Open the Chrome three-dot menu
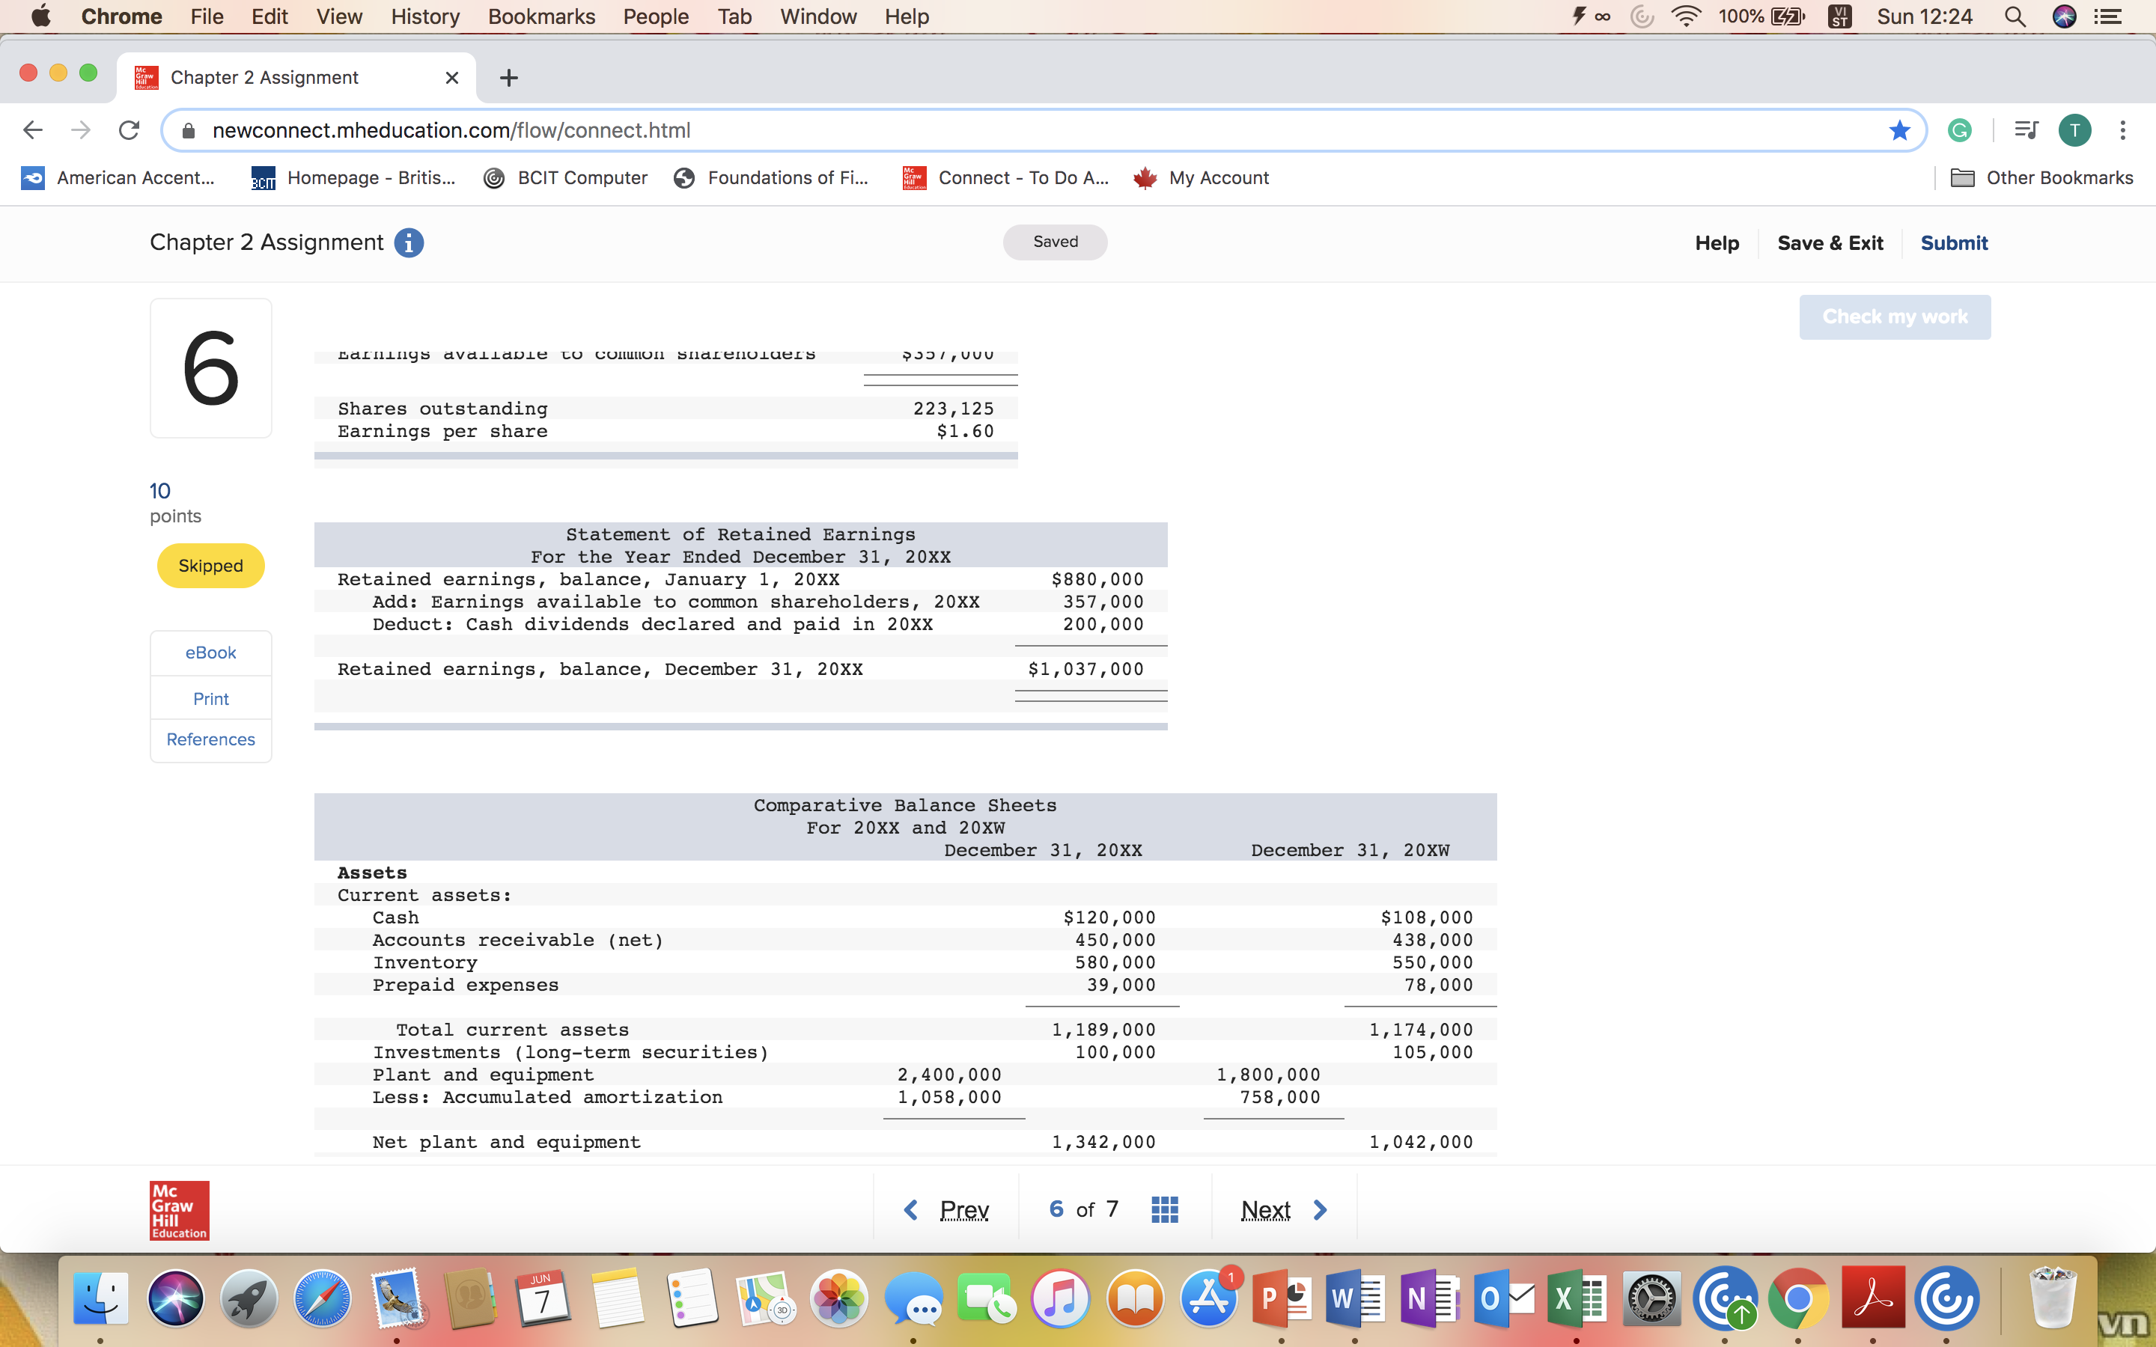This screenshot has height=1347, width=2156. click(2124, 130)
